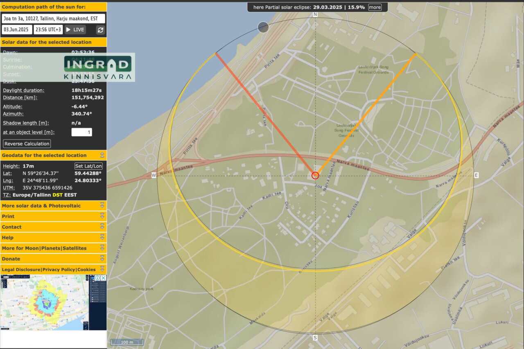Click 'more' on the solar eclipse banner
The width and height of the screenshot is (524, 349).
(375, 7)
